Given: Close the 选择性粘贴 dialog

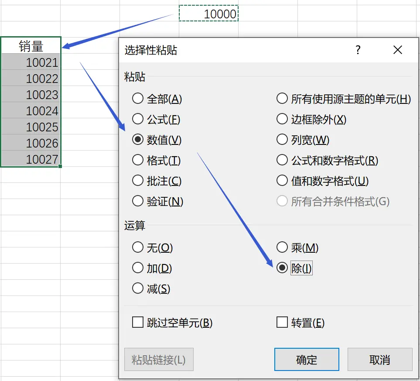Looking at the screenshot, I should (397, 50).
